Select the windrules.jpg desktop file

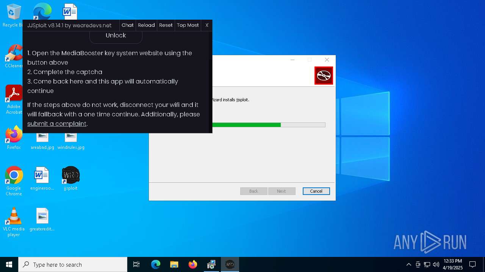coord(71,141)
